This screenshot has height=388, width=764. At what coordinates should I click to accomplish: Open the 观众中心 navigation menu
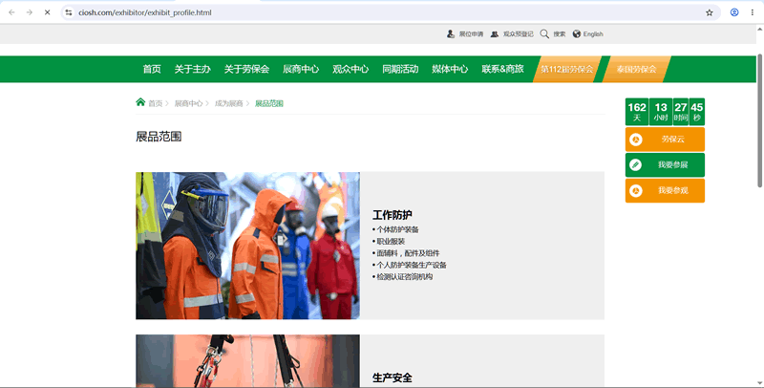click(x=350, y=69)
